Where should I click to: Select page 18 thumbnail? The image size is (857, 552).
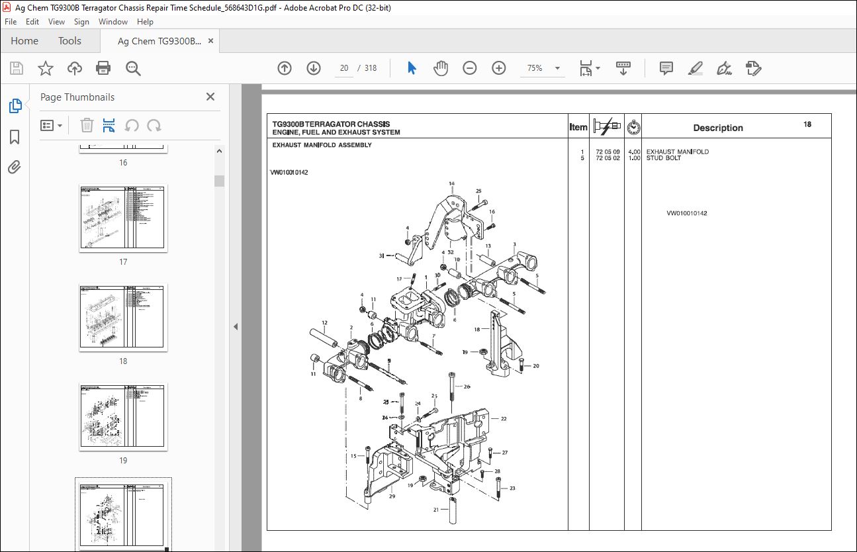point(123,317)
